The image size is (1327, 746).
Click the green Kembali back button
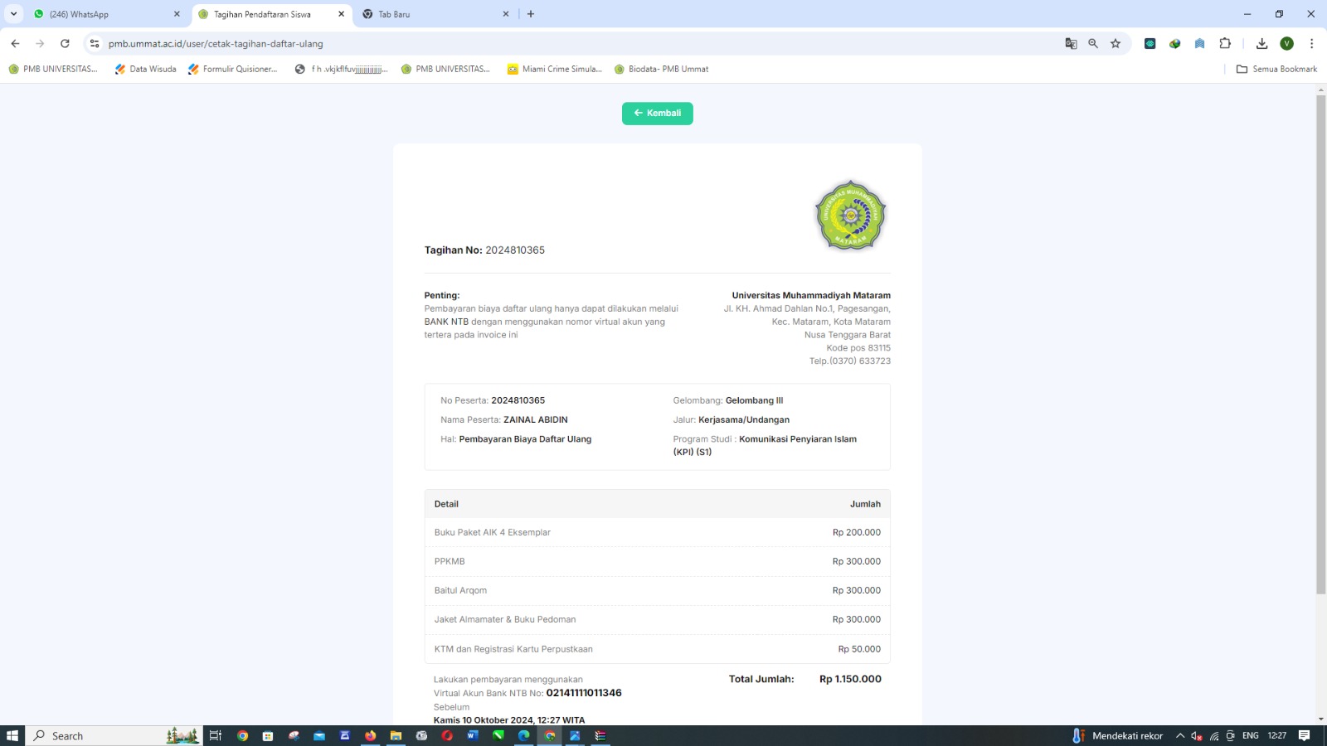point(657,114)
